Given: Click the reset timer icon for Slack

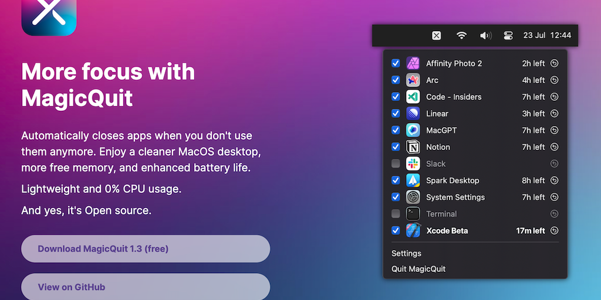Looking at the screenshot, I should coord(554,164).
